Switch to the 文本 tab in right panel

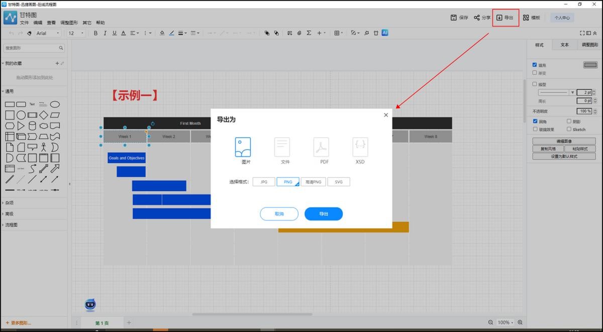point(565,45)
